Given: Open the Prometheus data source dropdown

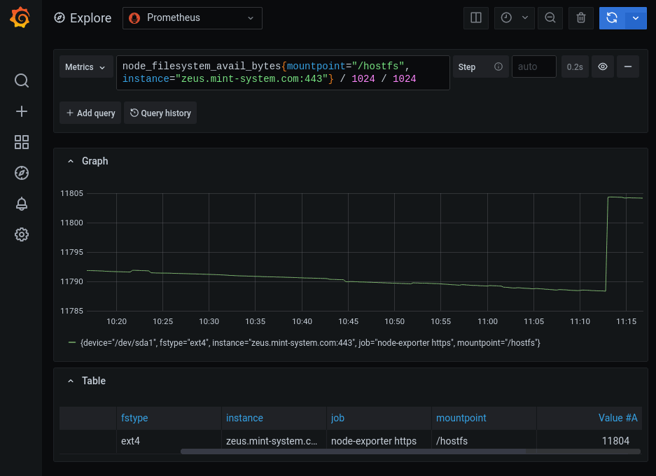Looking at the screenshot, I should 193,18.
